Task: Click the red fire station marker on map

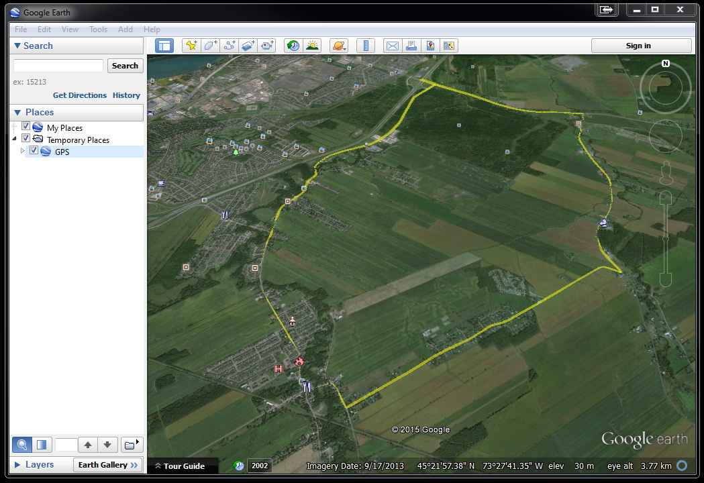Action: (299, 360)
